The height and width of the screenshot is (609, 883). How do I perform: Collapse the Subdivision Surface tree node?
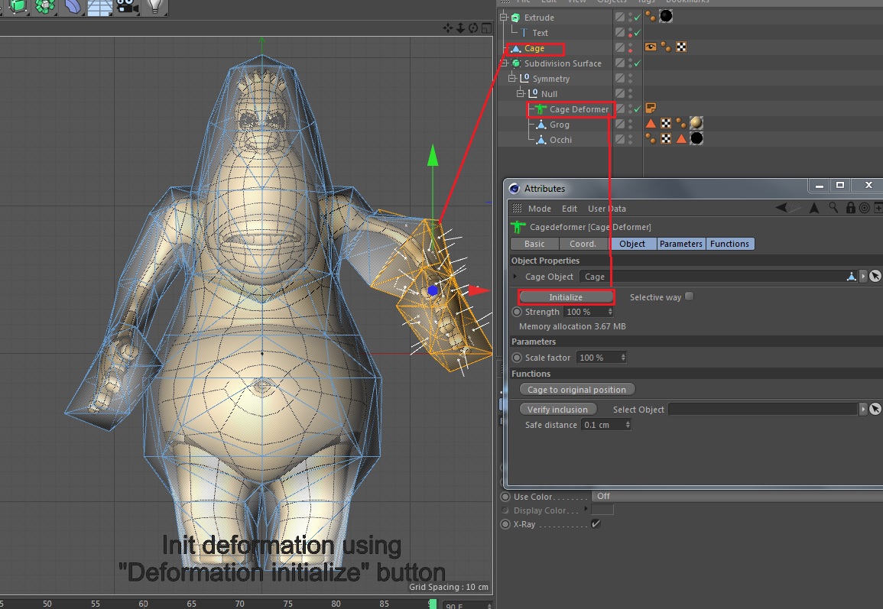tap(505, 63)
